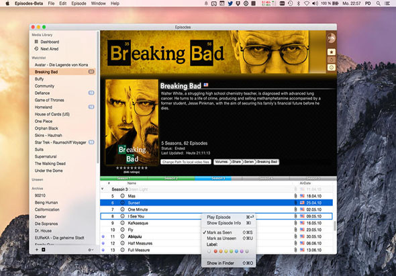Open Time Machine menu bar icon
396x276 pixels.
tap(291, 3)
